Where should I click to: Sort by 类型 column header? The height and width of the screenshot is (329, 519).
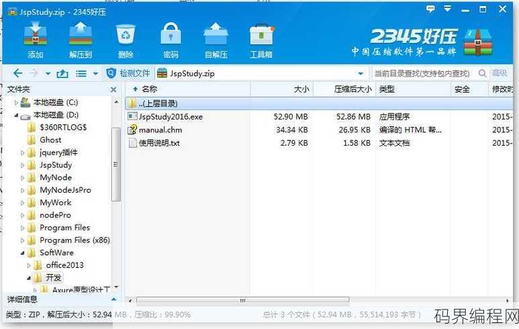click(x=387, y=89)
